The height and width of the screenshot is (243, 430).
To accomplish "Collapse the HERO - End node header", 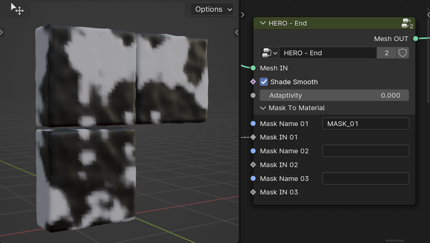I will (263, 23).
